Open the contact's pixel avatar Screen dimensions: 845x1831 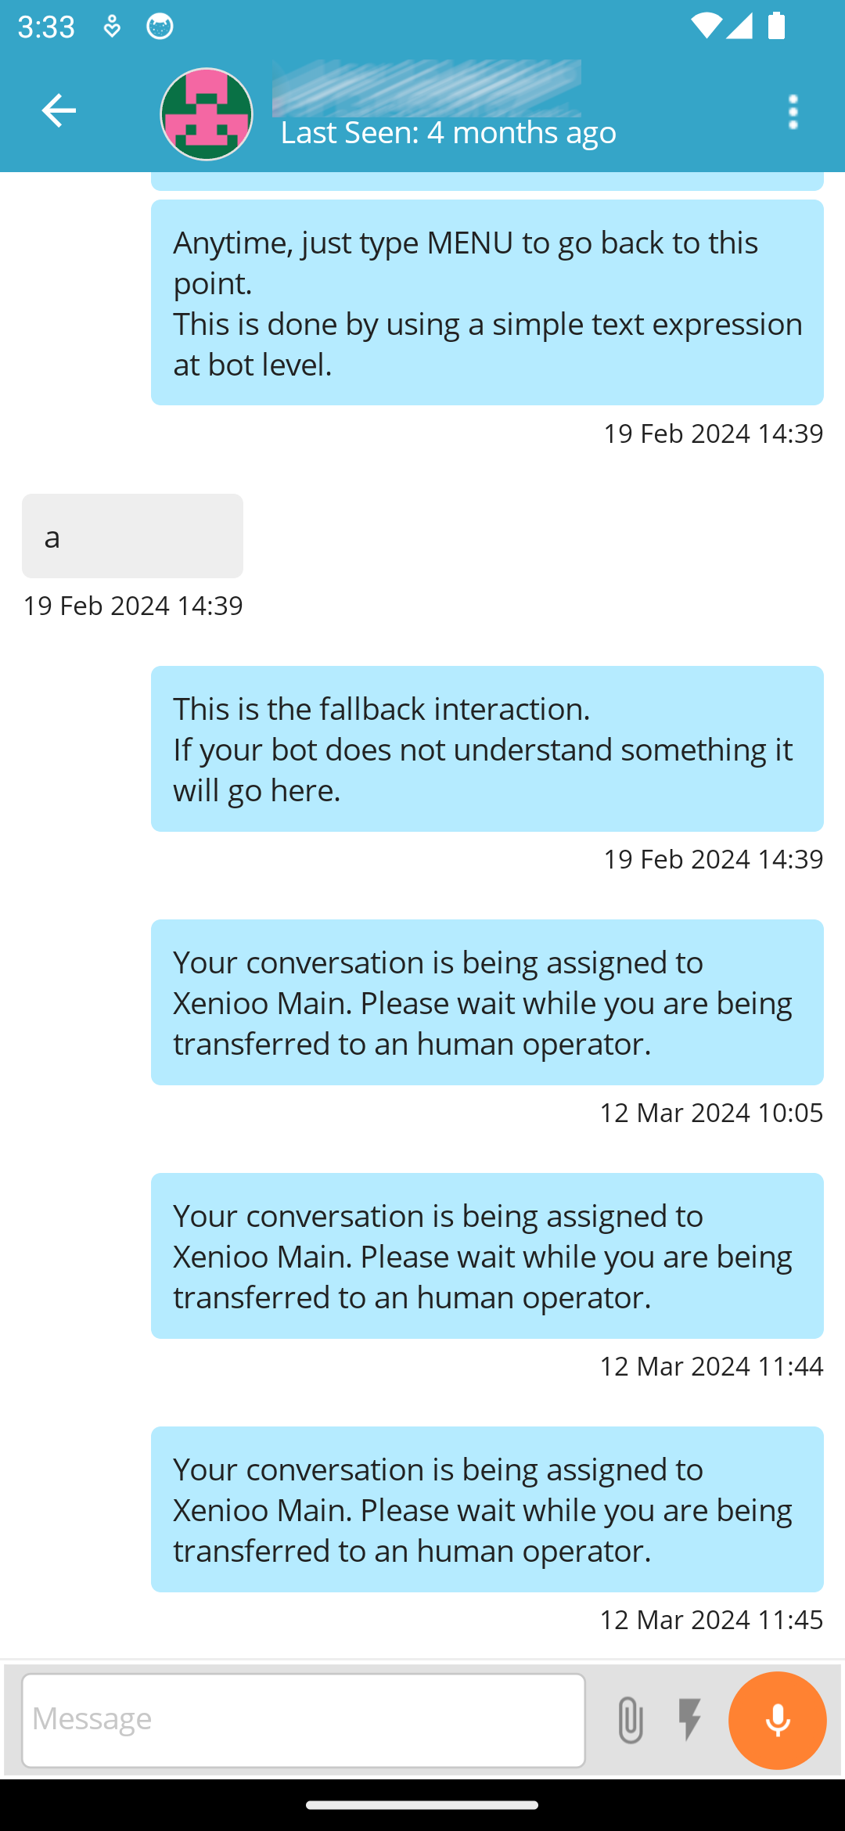pyautogui.click(x=207, y=114)
